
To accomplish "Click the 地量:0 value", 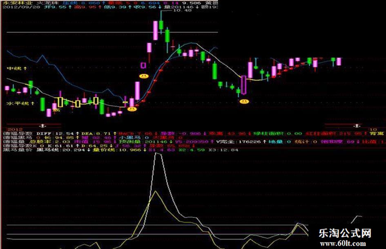I will coord(280,142).
